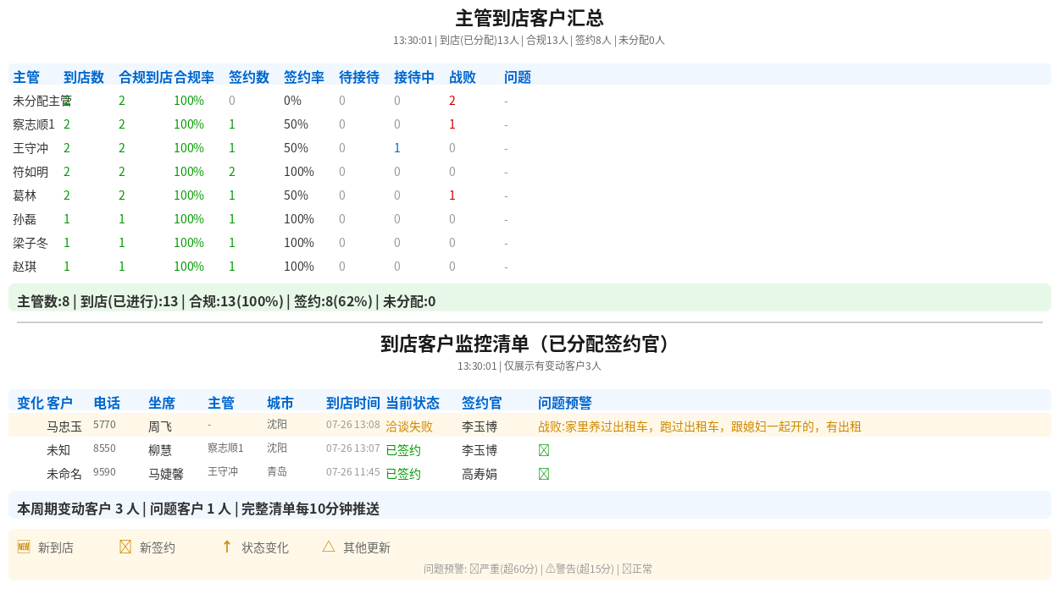This screenshot has height=616, width=1059.
Task: Click the 状态变化 arrow legend icon
Action: pyautogui.click(x=227, y=547)
